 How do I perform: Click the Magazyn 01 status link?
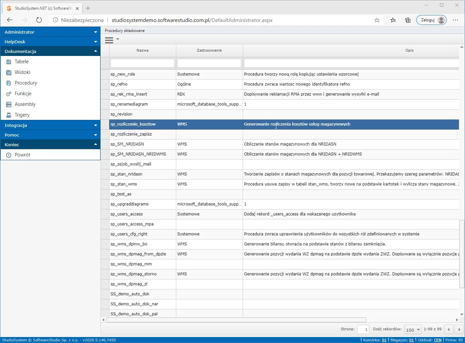pyautogui.click(x=411, y=340)
